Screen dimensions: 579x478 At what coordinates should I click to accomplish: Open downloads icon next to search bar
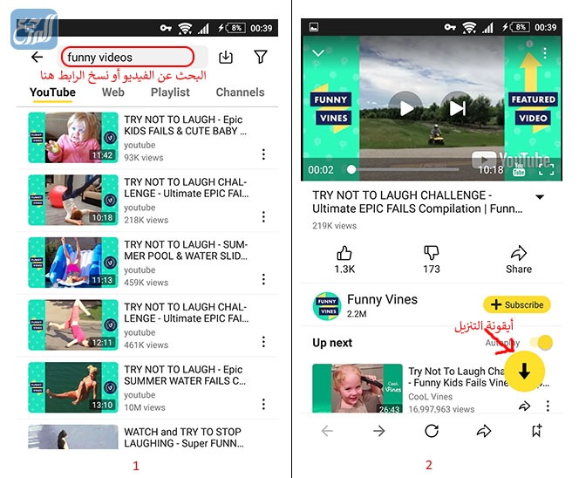tap(225, 58)
